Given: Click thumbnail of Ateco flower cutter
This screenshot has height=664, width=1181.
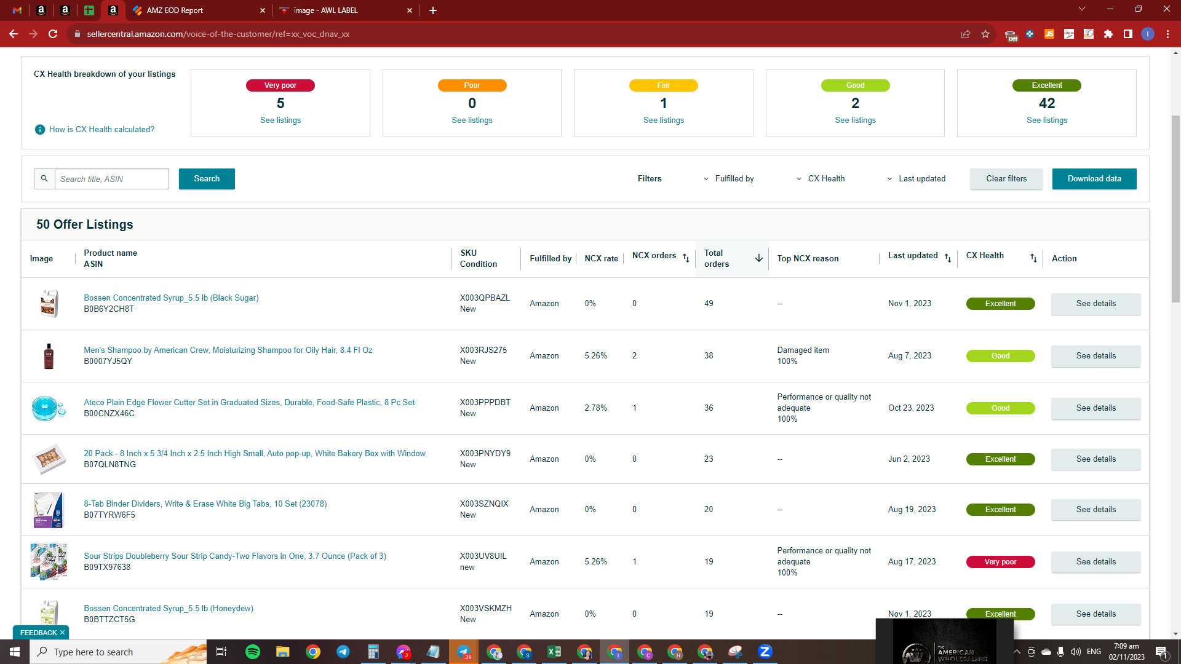Looking at the screenshot, I should tap(49, 408).
